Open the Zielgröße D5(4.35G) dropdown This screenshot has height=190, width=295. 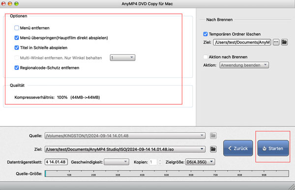[x=200, y=162]
